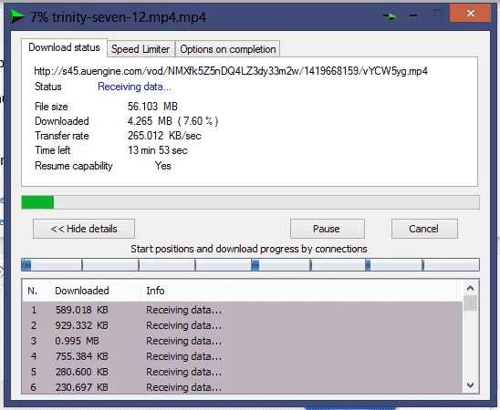This screenshot has width=500, height=410.
Task: Click the Hide details button
Action: point(84,229)
